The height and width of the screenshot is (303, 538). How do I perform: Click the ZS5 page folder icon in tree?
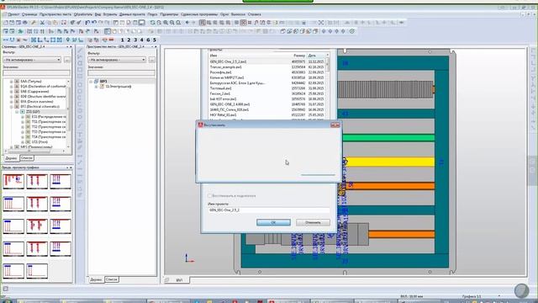tap(23, 112)
